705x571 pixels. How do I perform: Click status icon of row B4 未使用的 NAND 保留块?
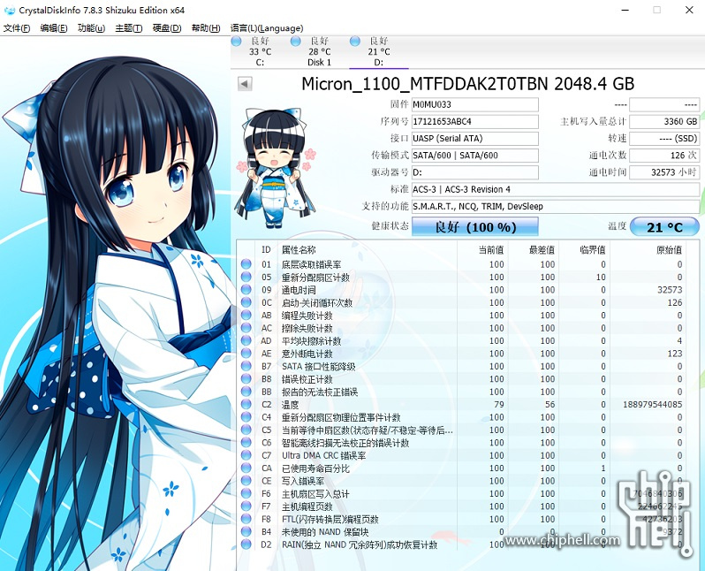[x=246, y=532]
